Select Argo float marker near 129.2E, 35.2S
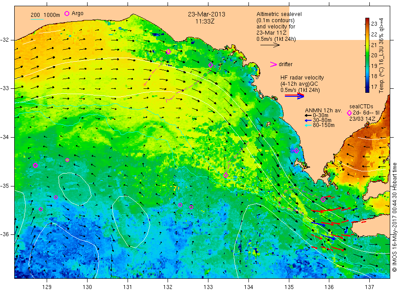The image size is (400, 293). [56, 197]
